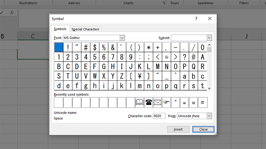Choose the envelope symbol in recent symbols

click(x=158, y=103)
